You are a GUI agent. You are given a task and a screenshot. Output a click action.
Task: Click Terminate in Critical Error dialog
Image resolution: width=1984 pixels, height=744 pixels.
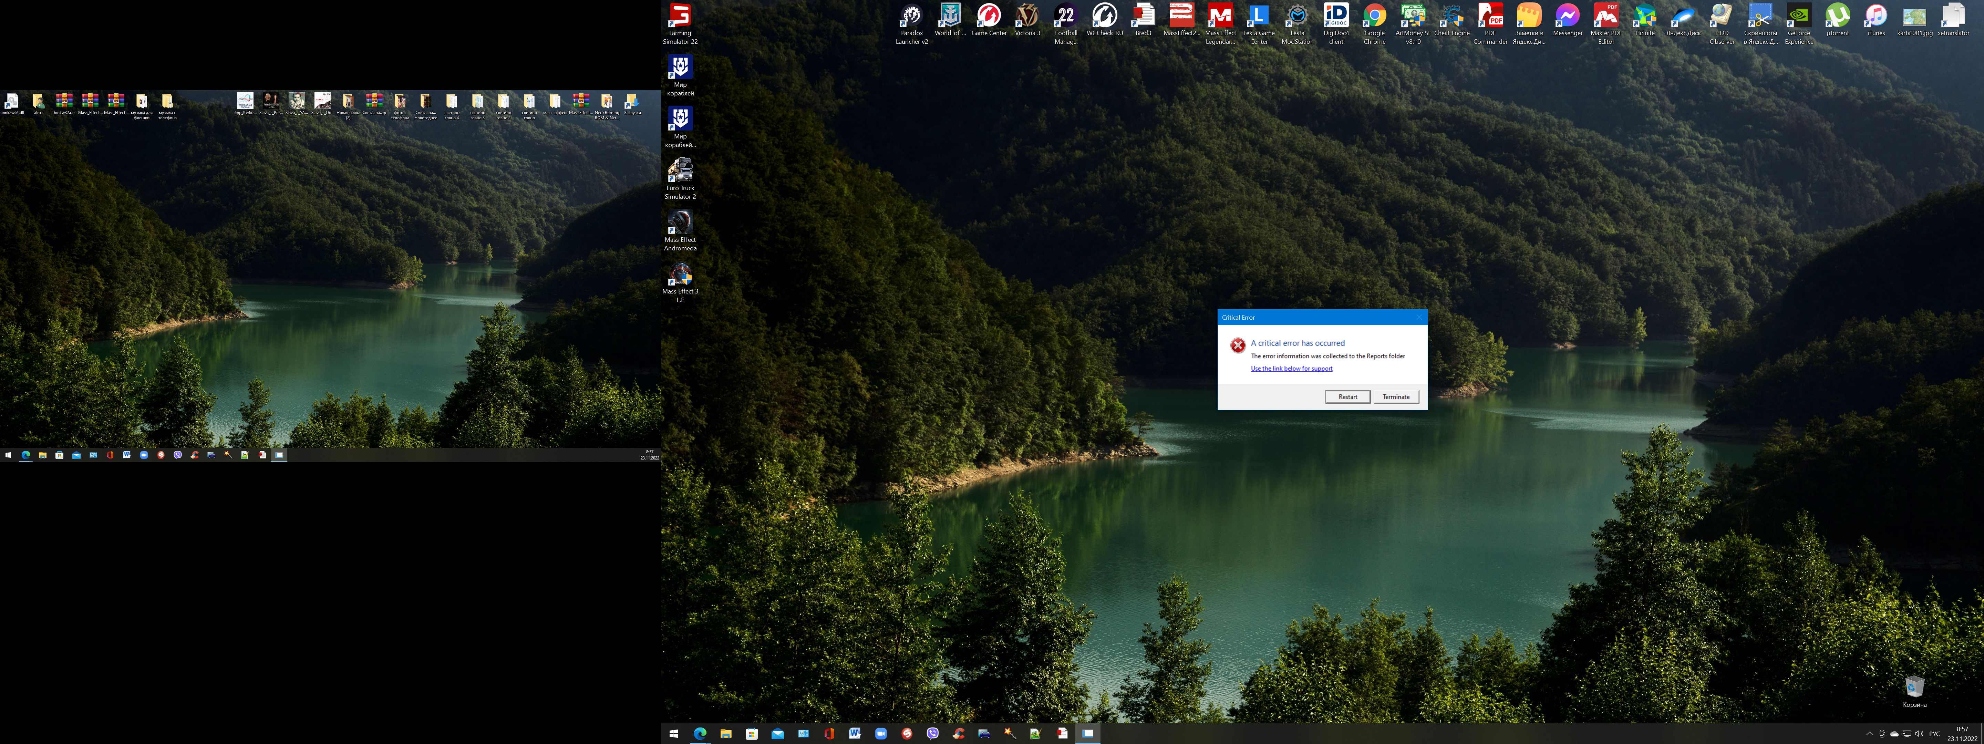point(1396,397)
